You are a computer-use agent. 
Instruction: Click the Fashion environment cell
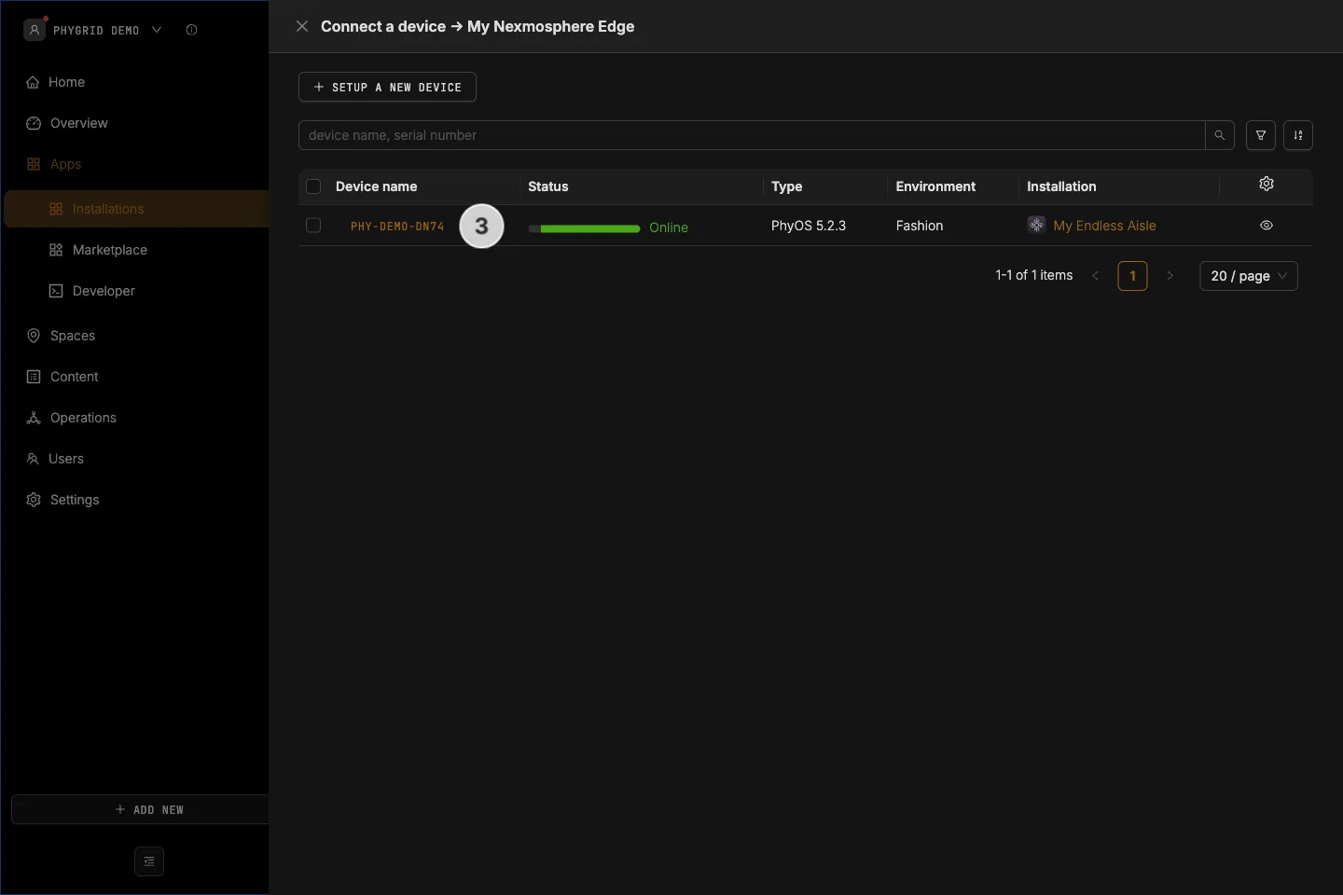pyautogui.click(x=920, y=226)
